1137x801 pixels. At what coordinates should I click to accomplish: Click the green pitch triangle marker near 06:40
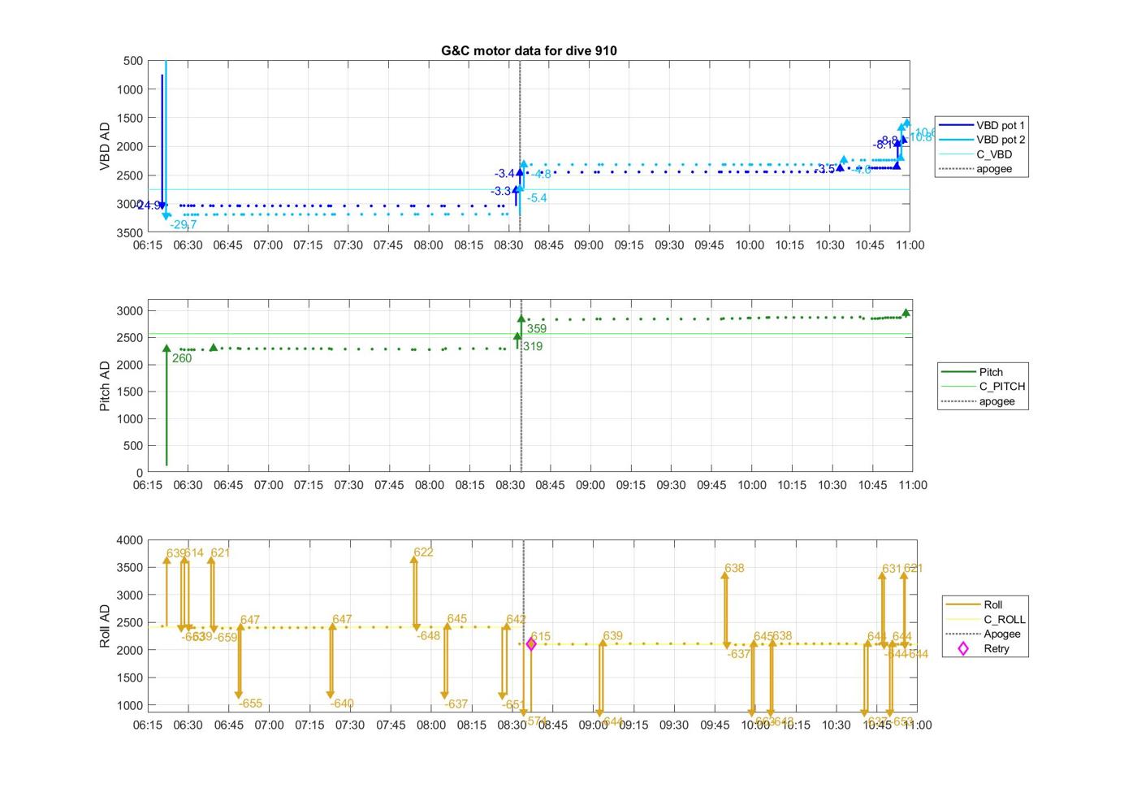point(214,348)
